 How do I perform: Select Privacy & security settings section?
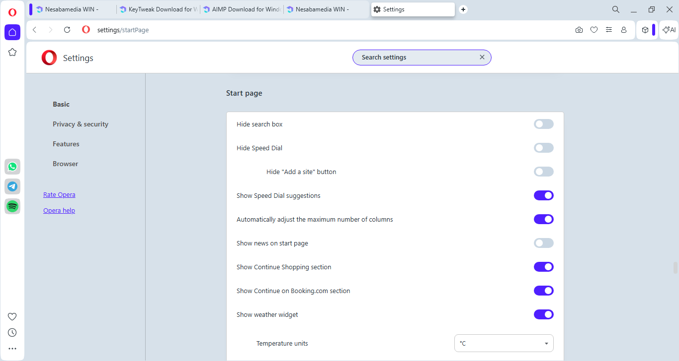pos(81,124)
